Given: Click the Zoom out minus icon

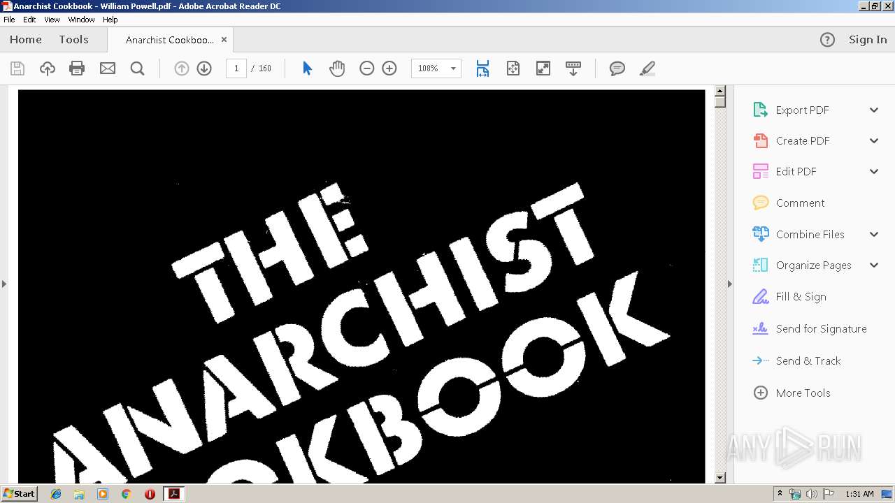Looking at the screenshot, I should [x=366, y=68].
